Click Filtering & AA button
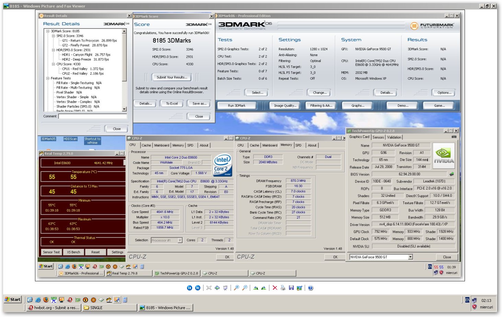The height and width of the screenshot is (317, 502). coord(321,105)
